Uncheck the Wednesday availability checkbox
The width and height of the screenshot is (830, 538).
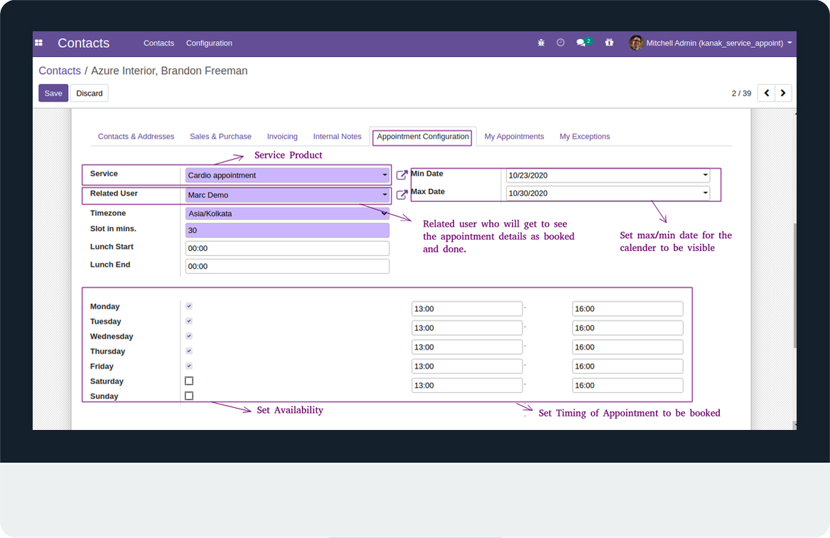[189, 335]
